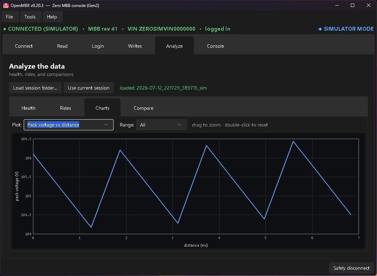Click the Analyze the data heading
The image size is (377, 276).
(x=37, y=66)
